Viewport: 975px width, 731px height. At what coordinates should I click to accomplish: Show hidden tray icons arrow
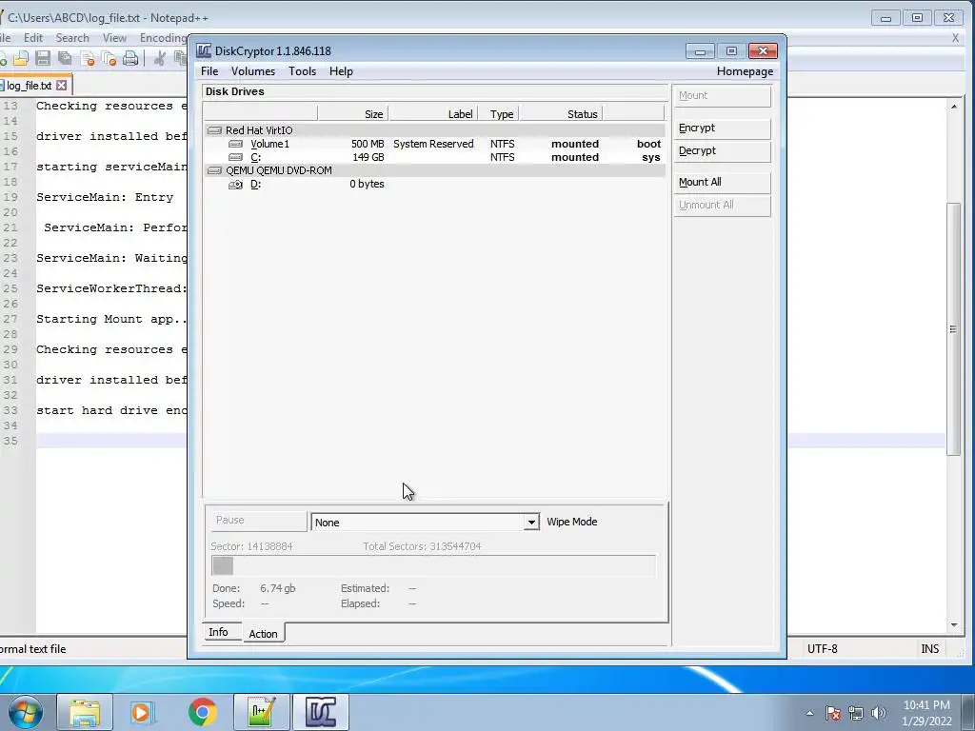coord(809,713)
